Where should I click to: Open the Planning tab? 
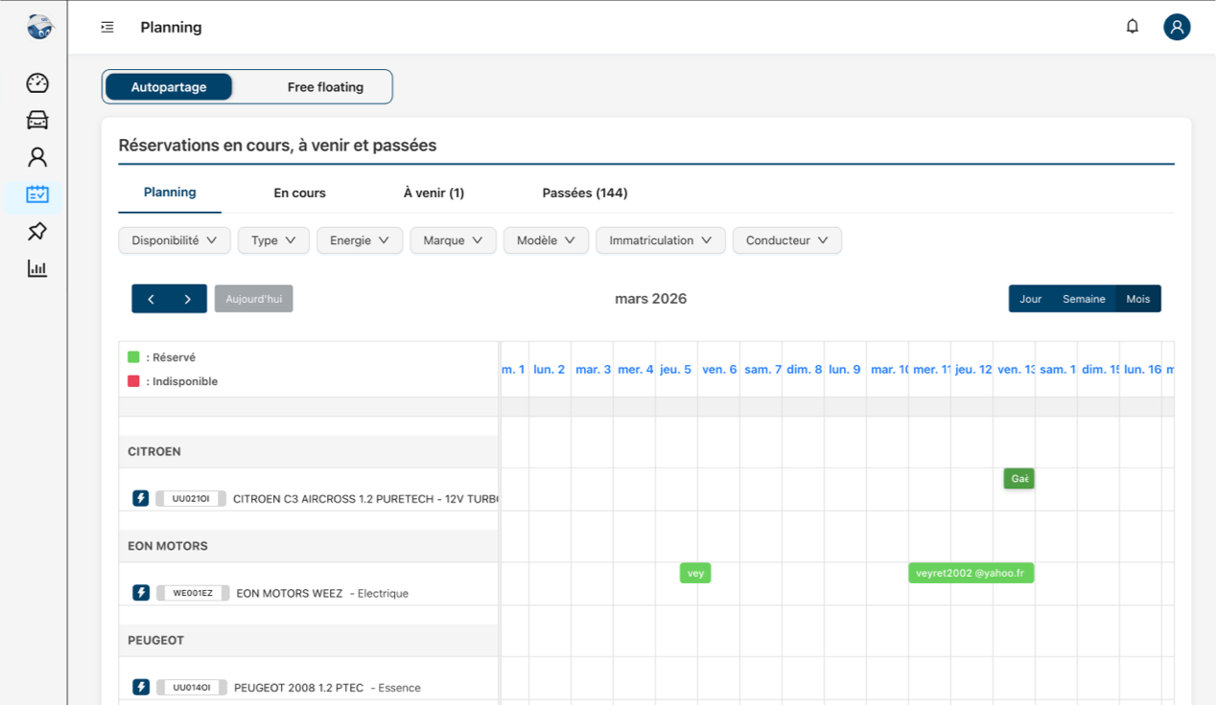(170, 193)
